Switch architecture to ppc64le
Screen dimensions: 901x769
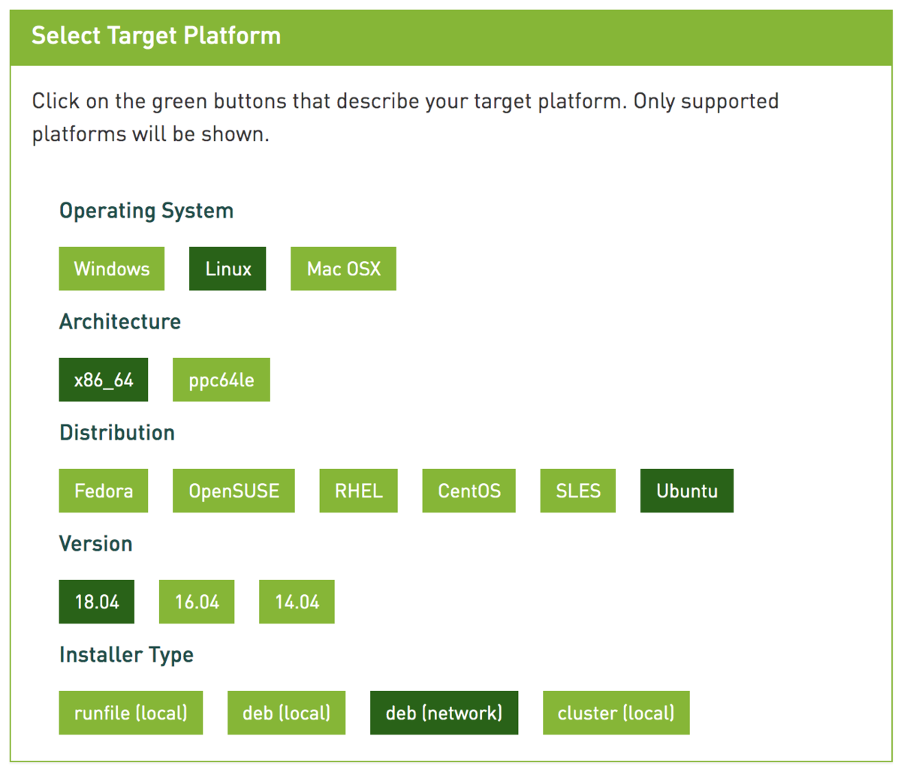[221, 380]
